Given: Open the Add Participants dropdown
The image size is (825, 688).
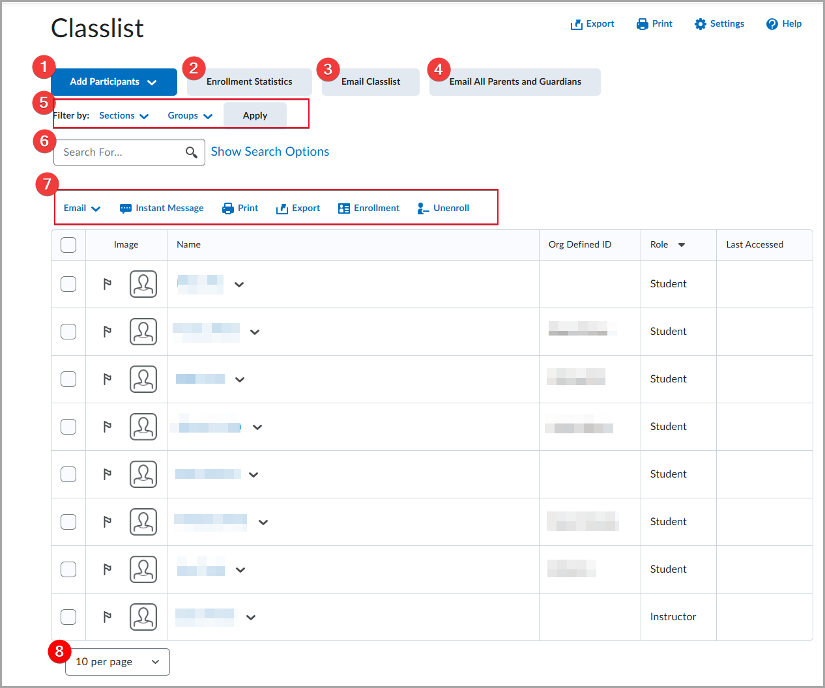Looking at the screenshot, I should click(113, 81).
